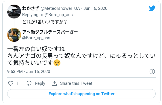Image resolution: width=162 pixels, height=105 pixels.
Task: Like the tweet with the heart icon
Action: tap(11, 83)
